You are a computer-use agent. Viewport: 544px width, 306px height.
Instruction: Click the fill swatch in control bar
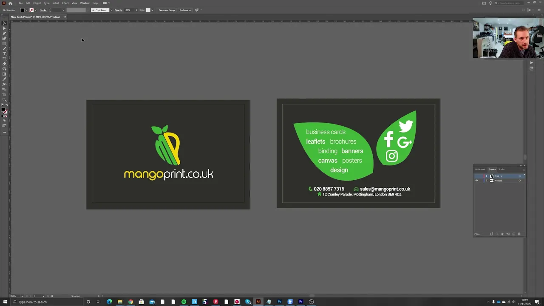click(22, 10)
